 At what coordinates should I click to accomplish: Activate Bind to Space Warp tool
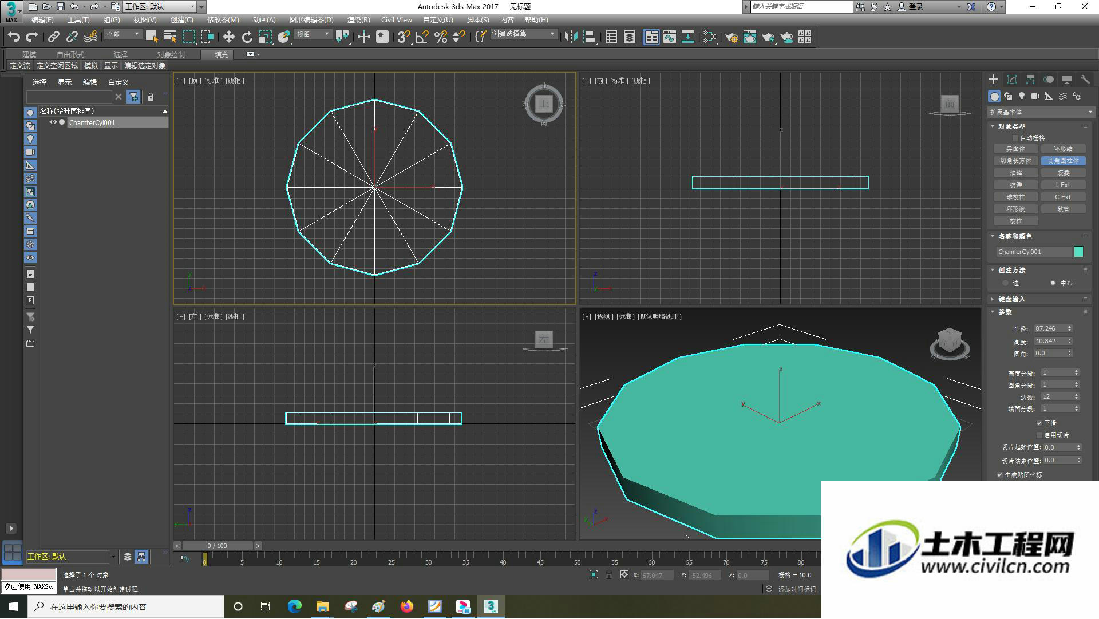(x=90, y=37)
